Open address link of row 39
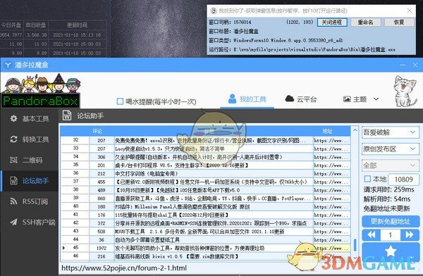Image resolution: width=423 pixels, height=276 pixels. click(331, 199)
